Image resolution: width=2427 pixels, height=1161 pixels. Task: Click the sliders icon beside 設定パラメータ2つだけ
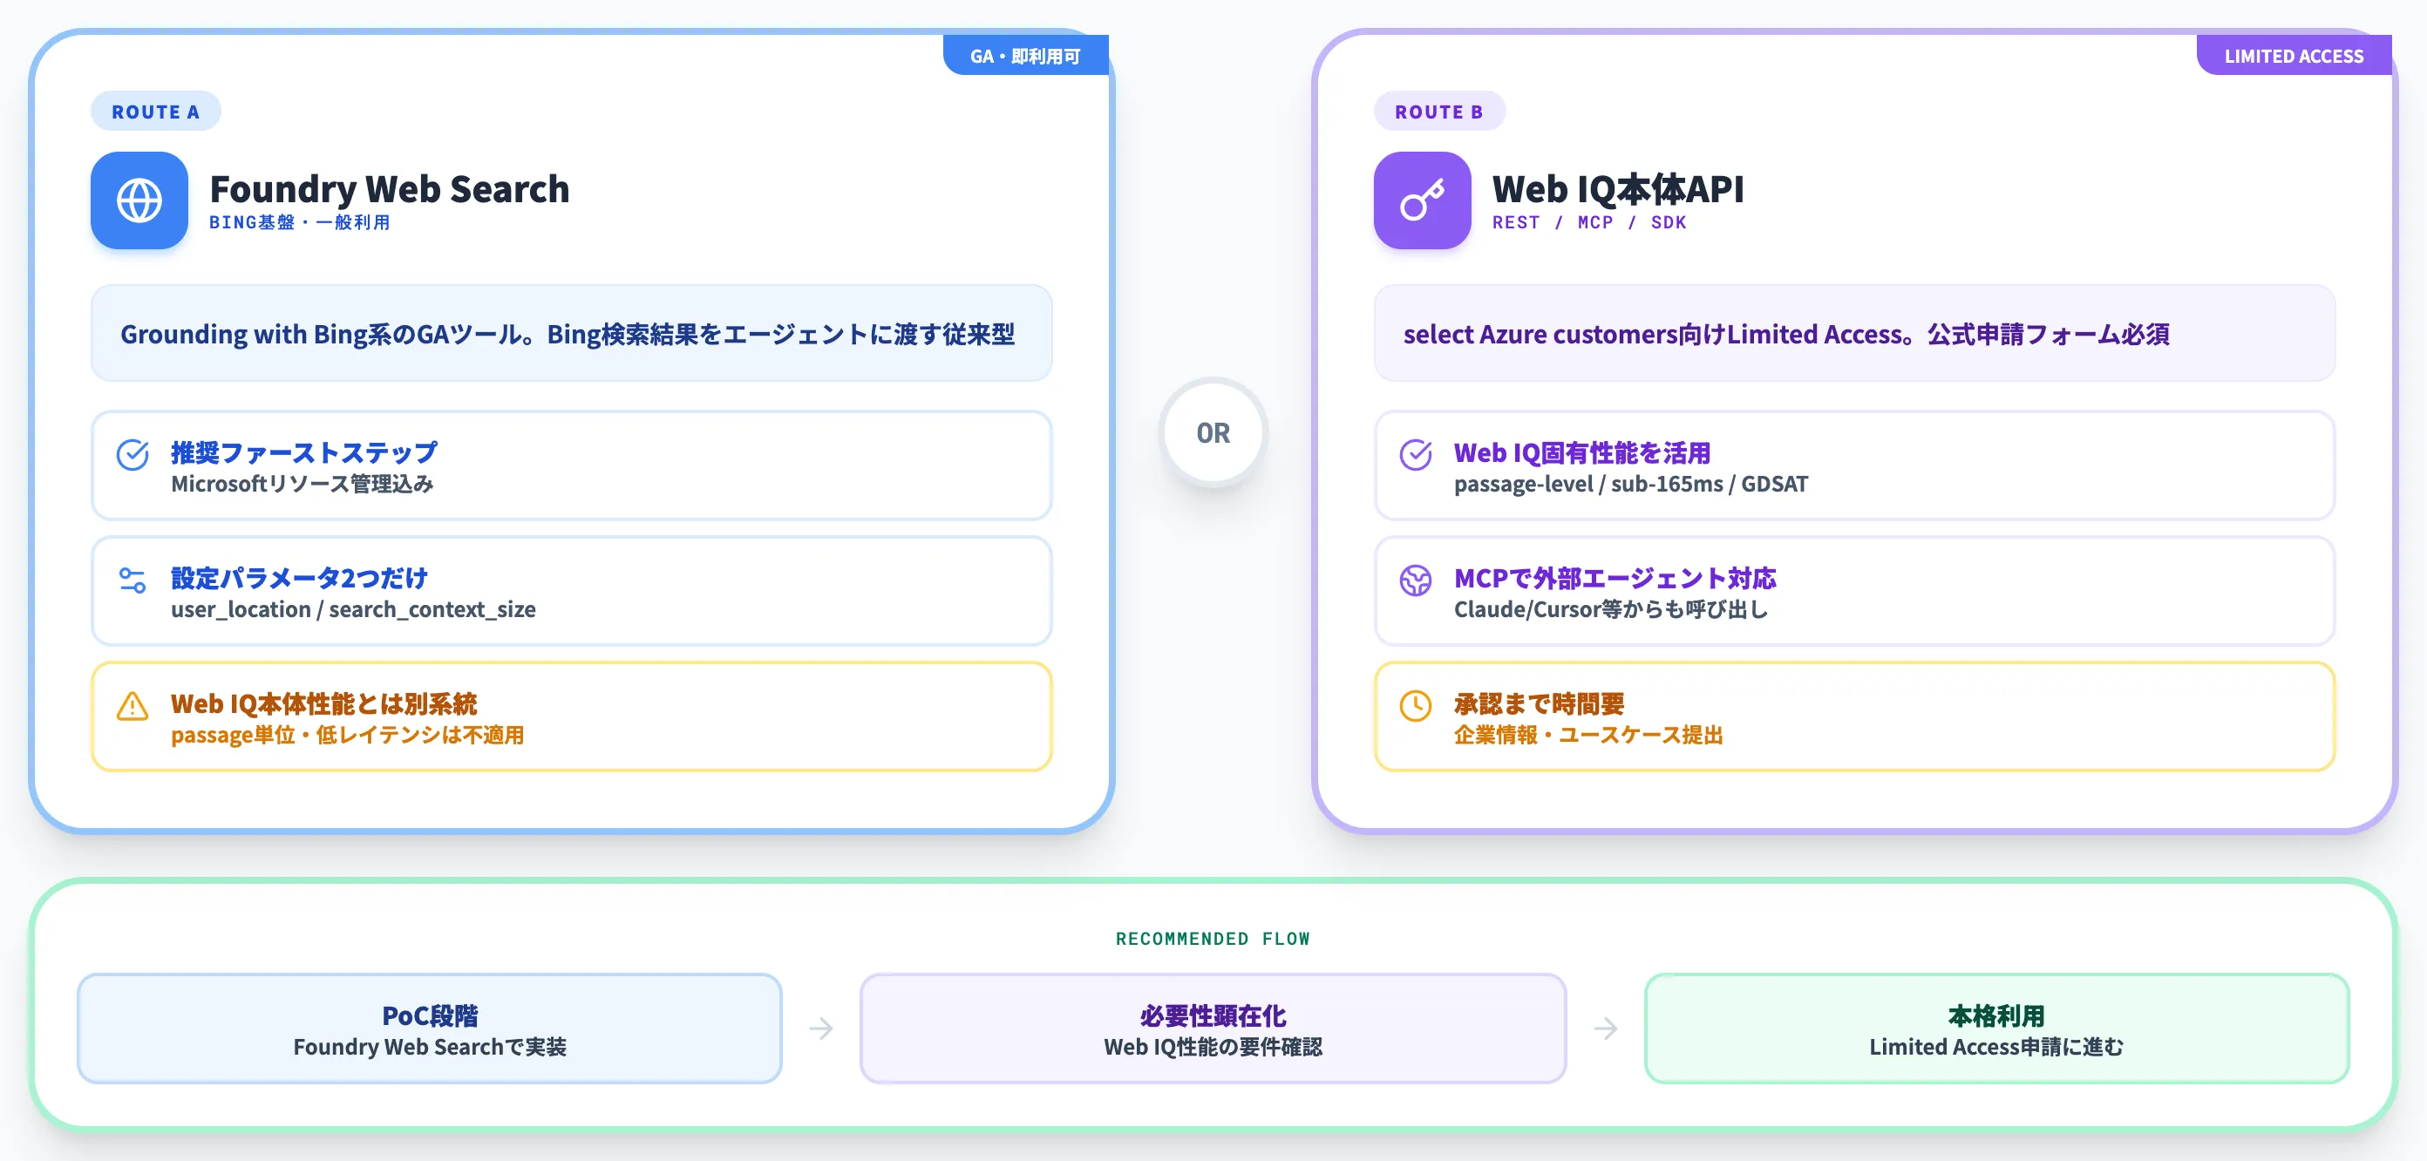click(x=133, y=580)
